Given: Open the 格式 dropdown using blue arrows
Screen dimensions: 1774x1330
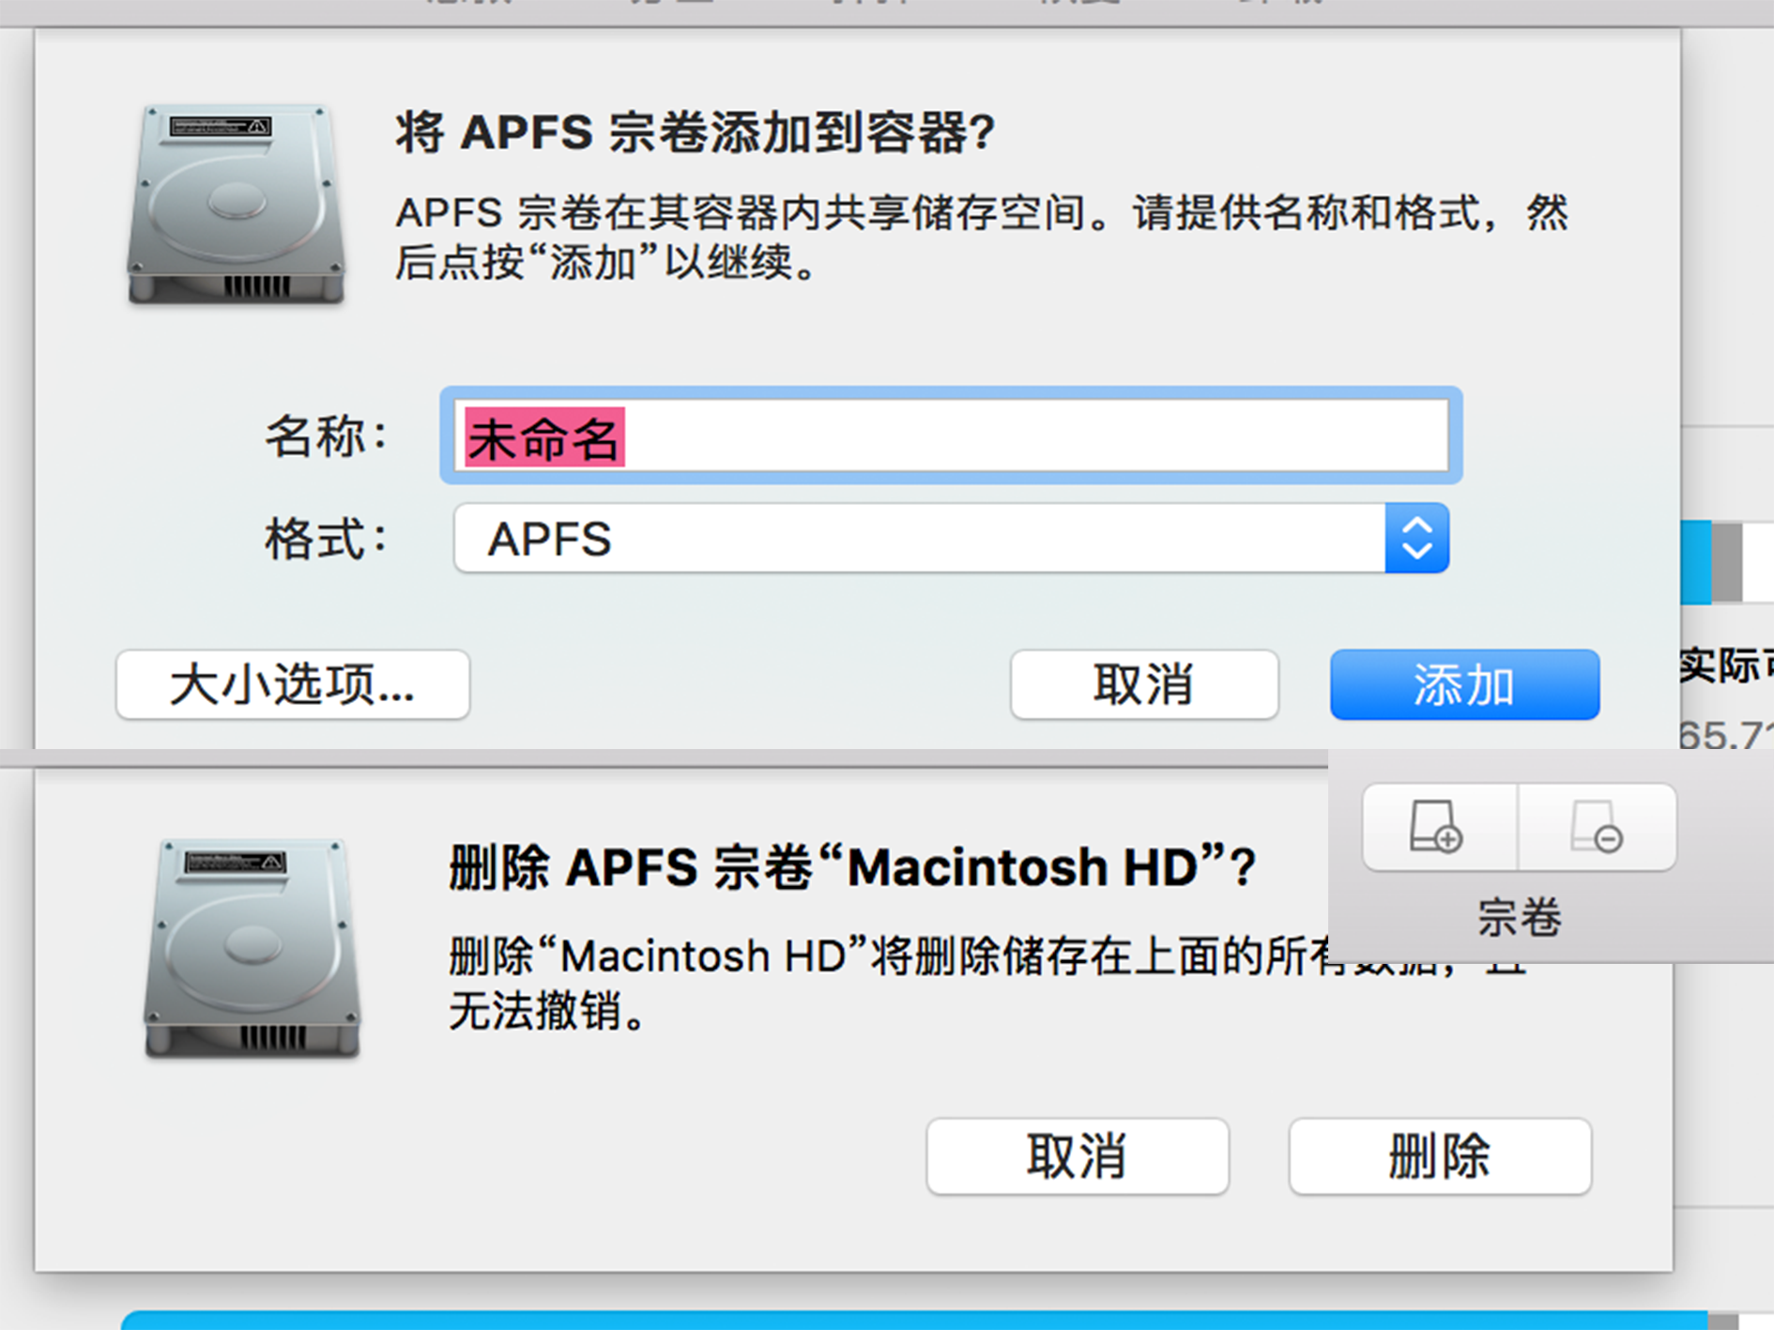Looking at the screenshot, I should (x=1416, y=539).
